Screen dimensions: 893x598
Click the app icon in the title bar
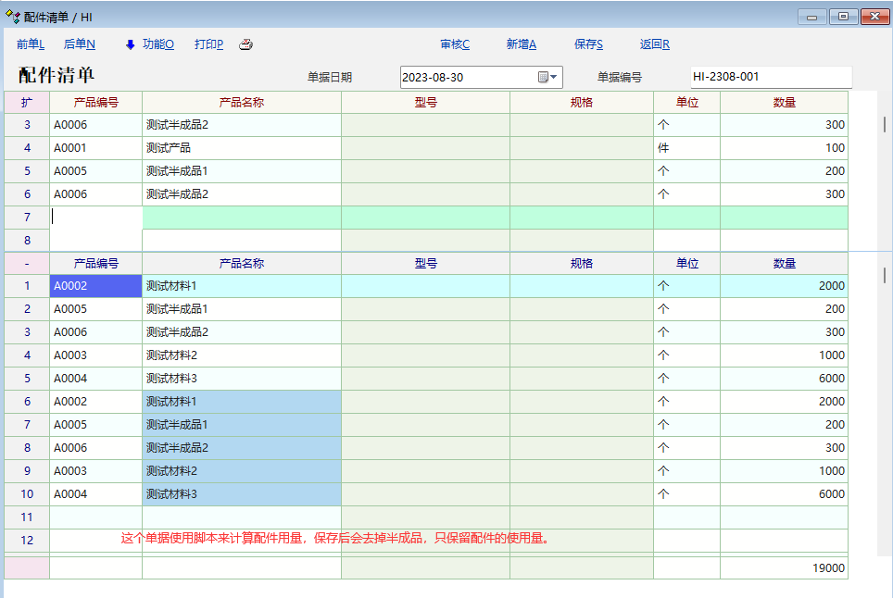pos(13,17)
